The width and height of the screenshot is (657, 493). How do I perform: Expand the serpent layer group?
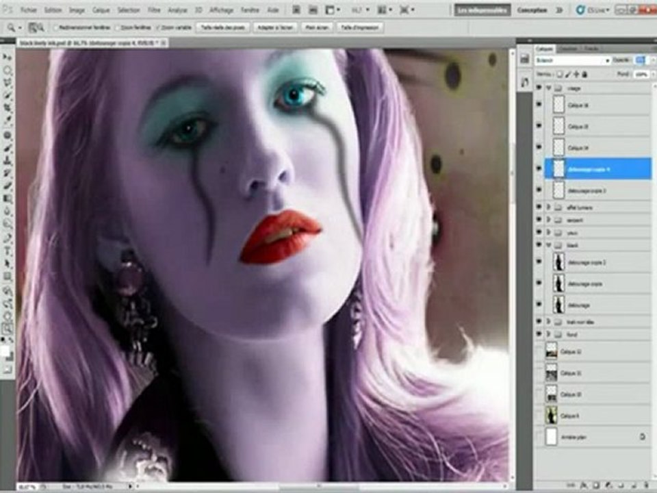tap(548, 220)
